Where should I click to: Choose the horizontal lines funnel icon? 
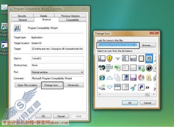[x=118, y=58]
